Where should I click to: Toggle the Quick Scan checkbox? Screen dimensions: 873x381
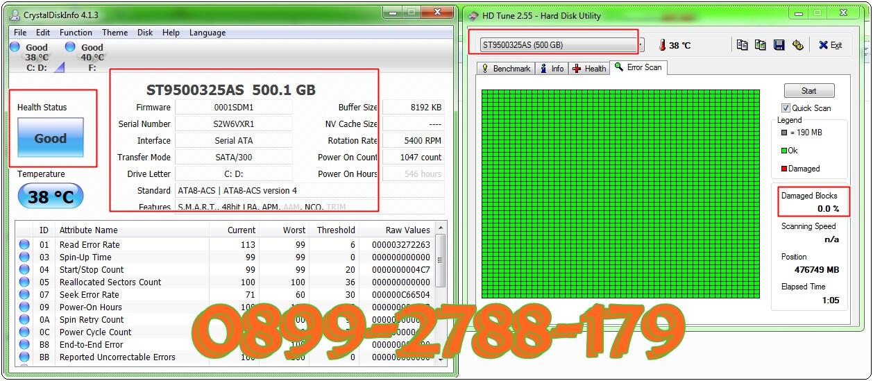(786, 108)
